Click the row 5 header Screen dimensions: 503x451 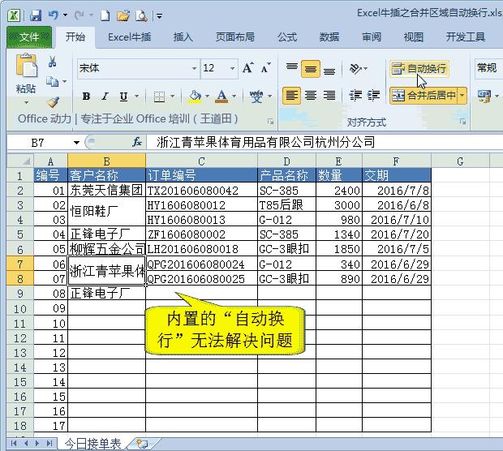(20, 234)
